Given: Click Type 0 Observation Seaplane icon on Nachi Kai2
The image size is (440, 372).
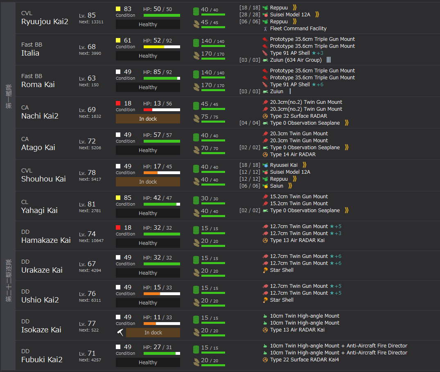Looking at the screenshot, I should [x=265, y=123].
